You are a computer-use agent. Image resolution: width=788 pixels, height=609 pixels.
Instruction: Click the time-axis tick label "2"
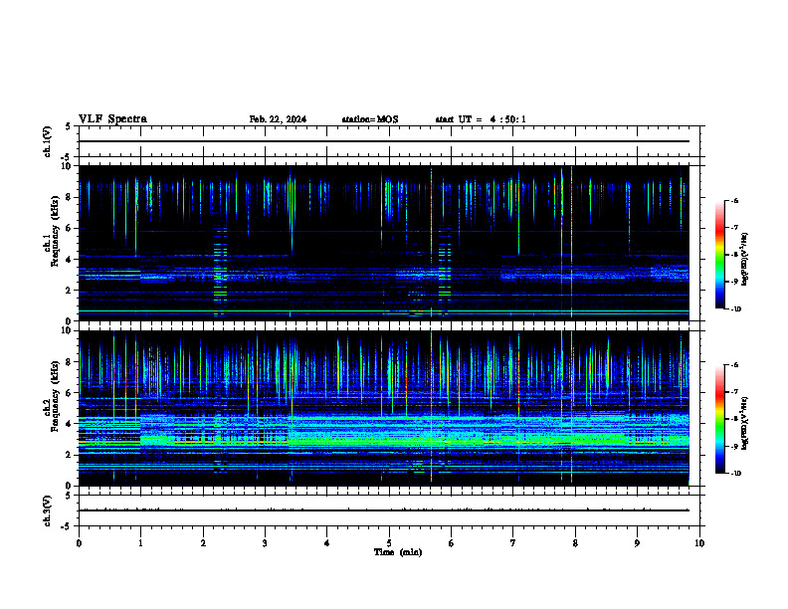click(203, 542)
